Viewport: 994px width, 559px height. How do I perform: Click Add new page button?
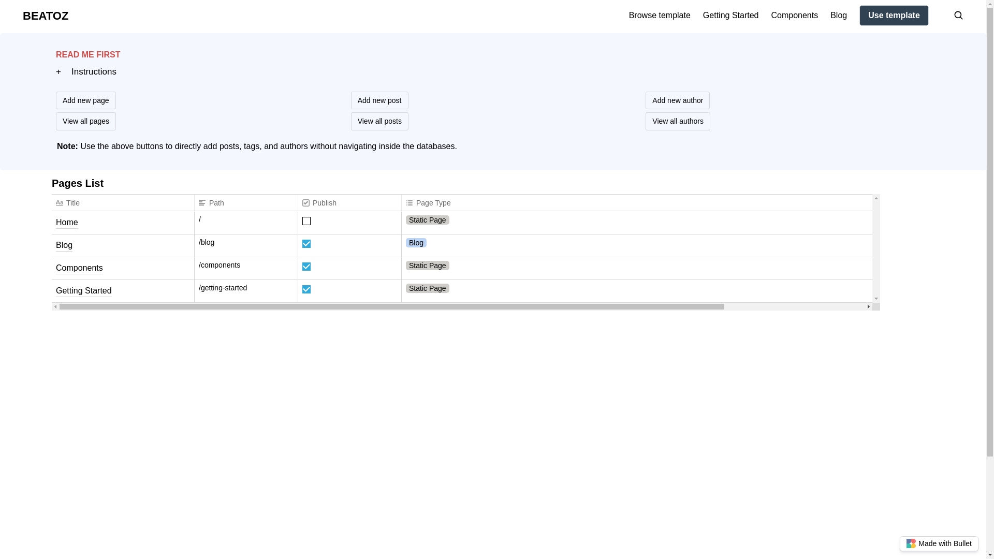86,100
